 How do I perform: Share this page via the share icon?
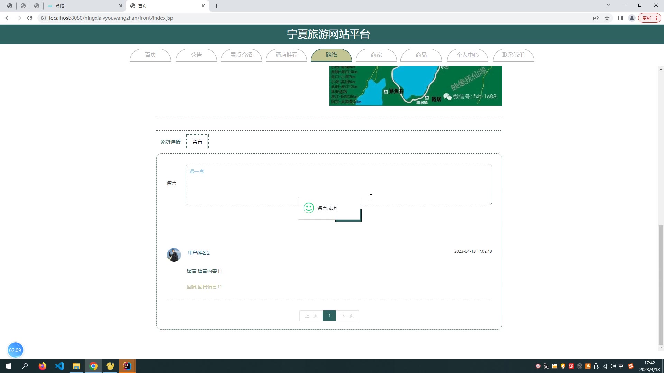point(596,18)
